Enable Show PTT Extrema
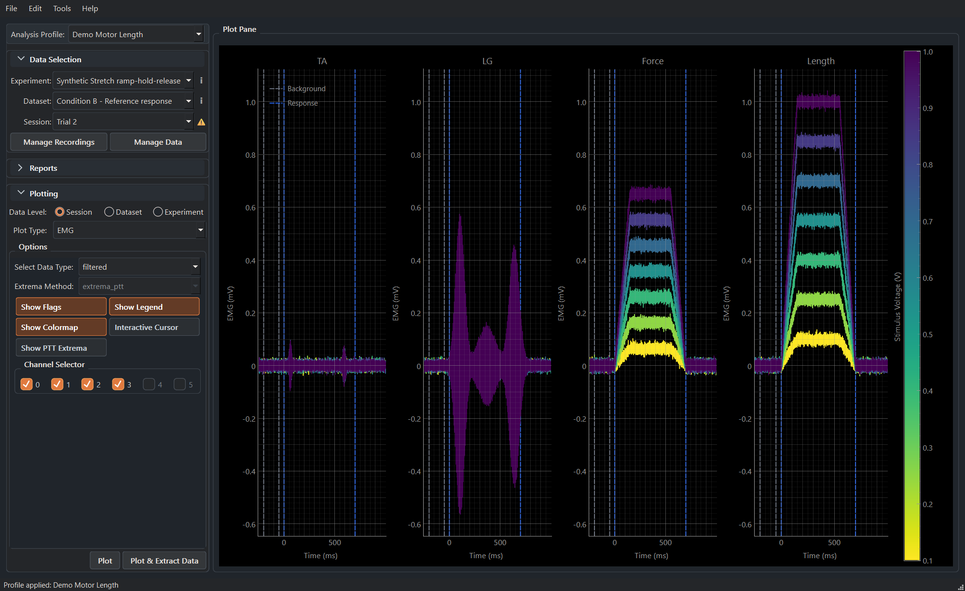 (61, 348)
